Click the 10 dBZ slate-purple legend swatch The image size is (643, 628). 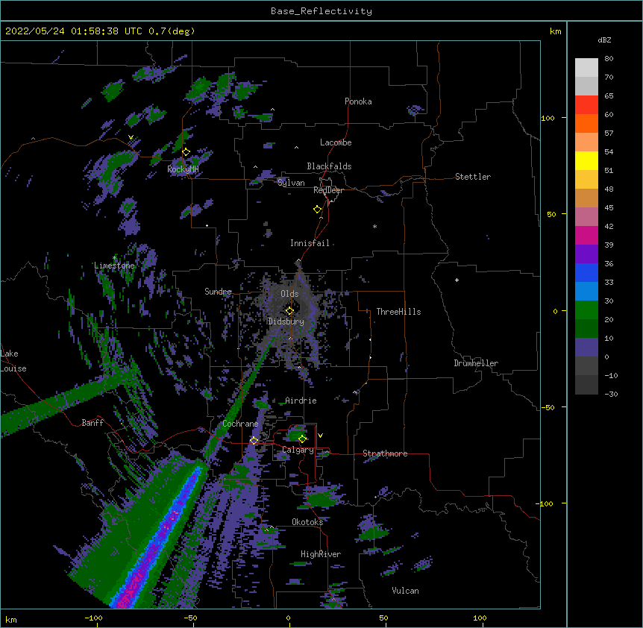pos(586,348)
